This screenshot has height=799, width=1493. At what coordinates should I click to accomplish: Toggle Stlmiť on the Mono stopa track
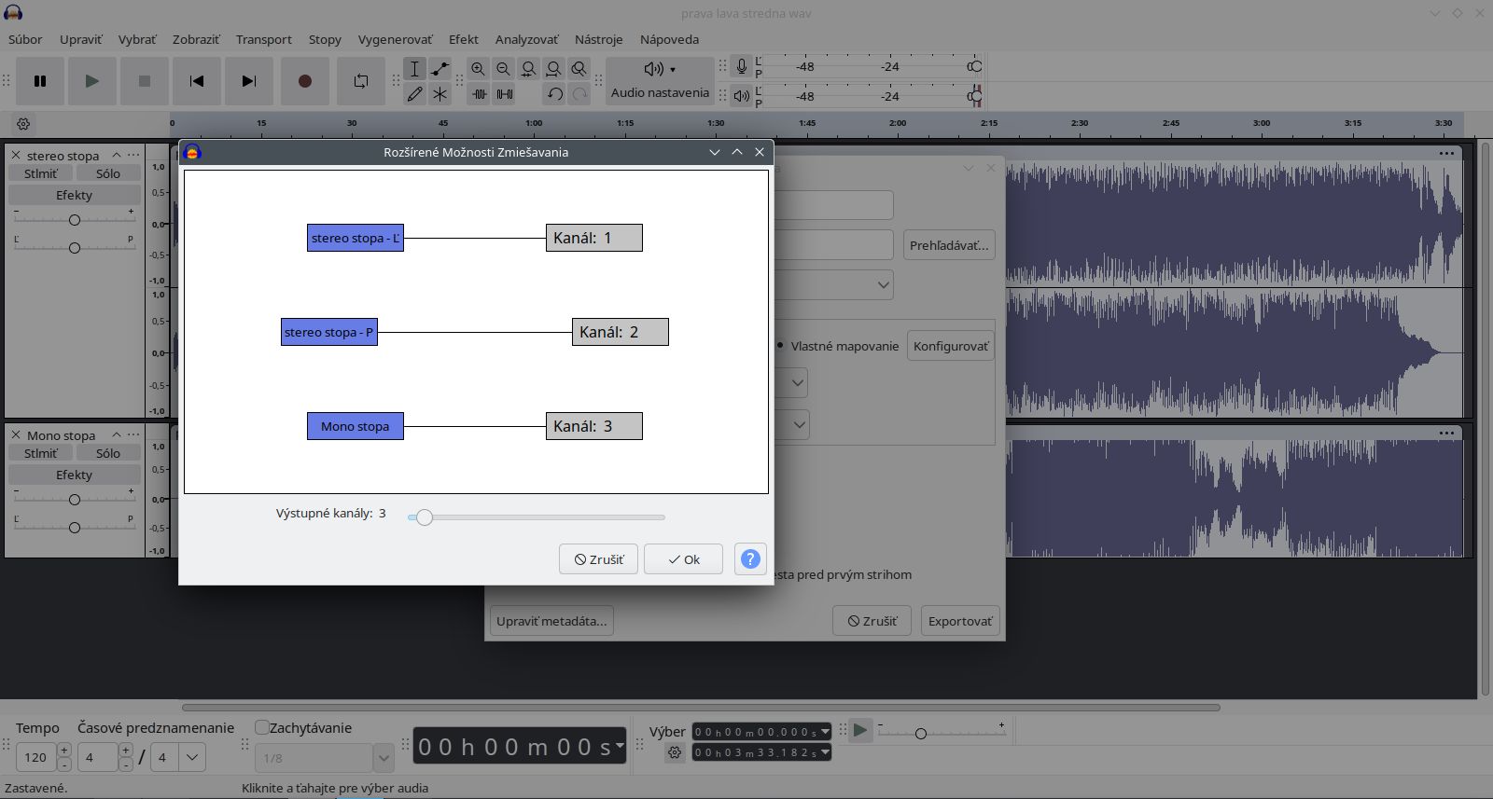40,453
